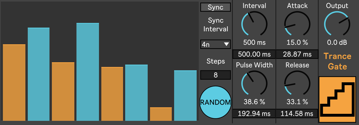
Task: Click the tallest blue step bar
Action: point(88,72)
